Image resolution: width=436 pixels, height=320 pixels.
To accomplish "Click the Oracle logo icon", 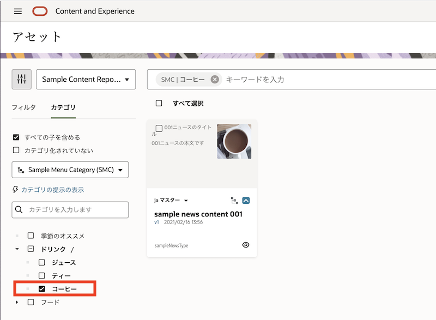I will 40,11.
